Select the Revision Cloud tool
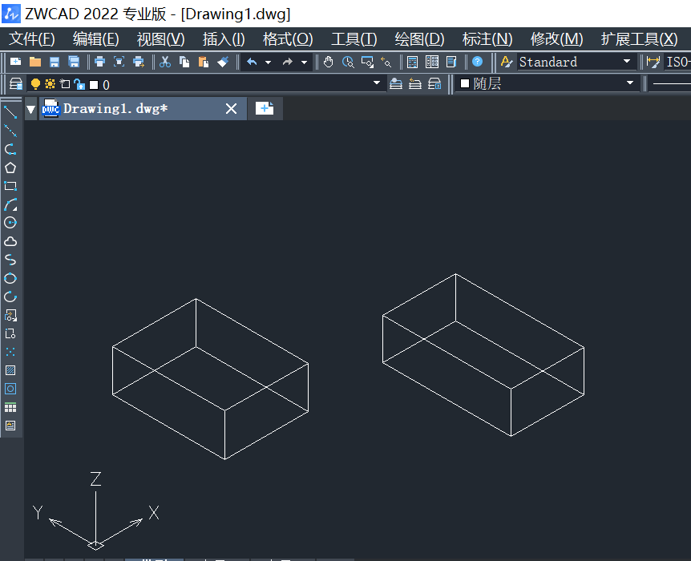691x561 pixels. coord(10,241)
